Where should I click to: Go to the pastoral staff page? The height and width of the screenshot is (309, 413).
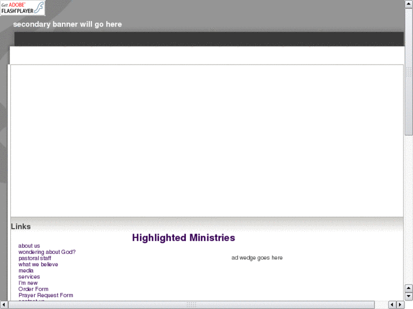pos(35,258)
